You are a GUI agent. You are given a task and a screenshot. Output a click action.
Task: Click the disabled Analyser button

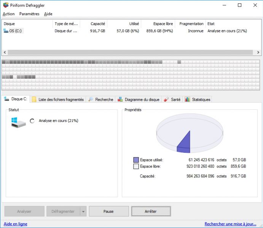coord(24,211)
